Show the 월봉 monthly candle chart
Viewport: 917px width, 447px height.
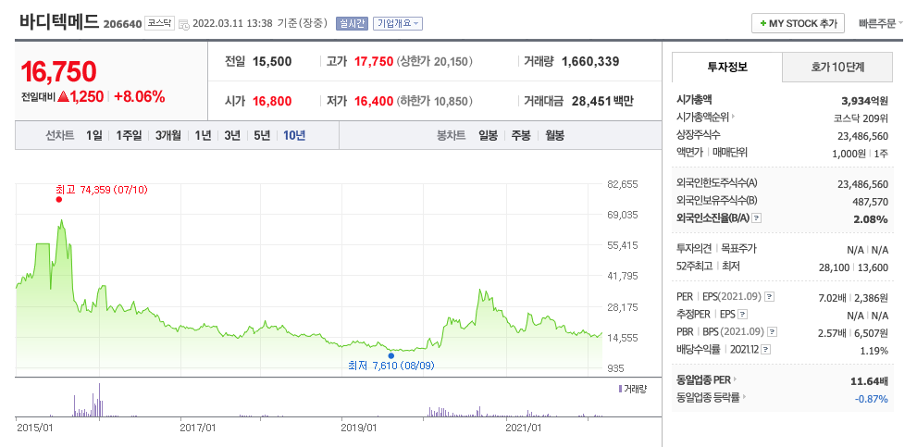(555, 136)
